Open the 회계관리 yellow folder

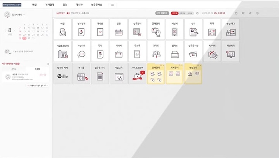pyautogui.click(x=175, y=74)
